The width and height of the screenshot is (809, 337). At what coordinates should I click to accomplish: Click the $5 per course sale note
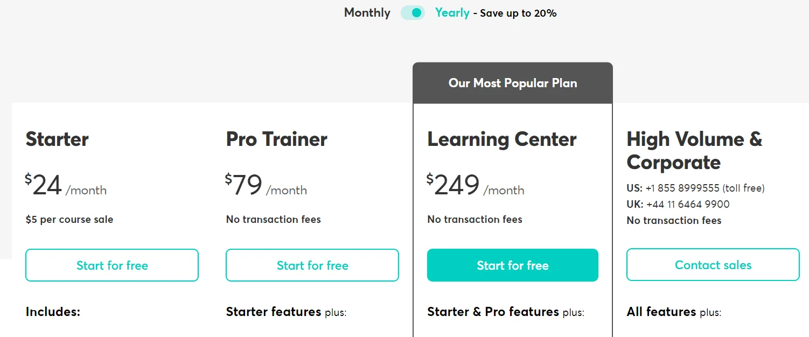coord(69,220)
